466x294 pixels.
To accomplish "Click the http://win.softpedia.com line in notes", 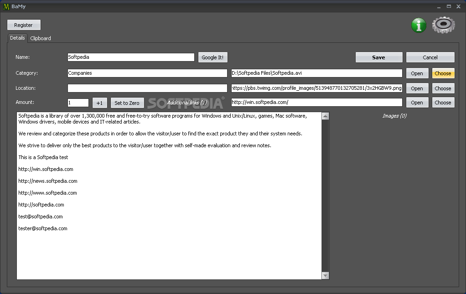I will [46, 169].
